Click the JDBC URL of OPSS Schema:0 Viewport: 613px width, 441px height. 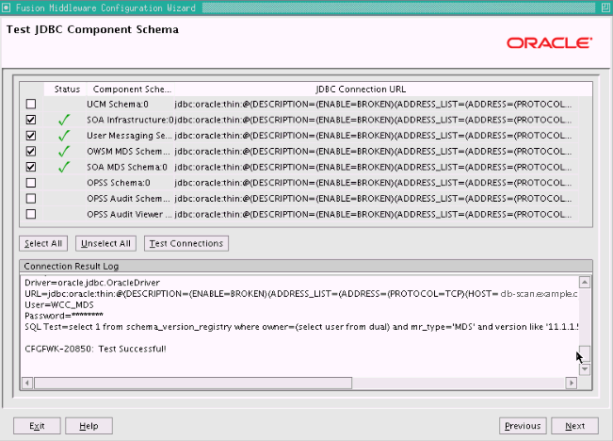373,183
